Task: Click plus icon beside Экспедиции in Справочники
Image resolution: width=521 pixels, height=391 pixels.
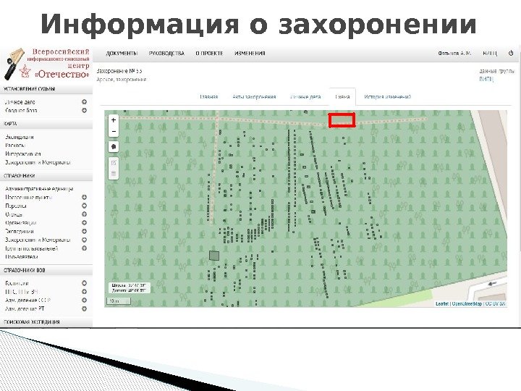Action: coord(84,231)
